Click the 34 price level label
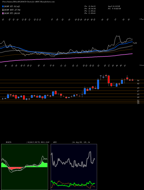The image size is (144, 190). (x=138, y=80)
